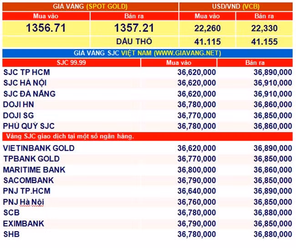Select SJC TP HCM sell price 36,890,000
This screenshot has height=248, width=296.
(273, 72)
